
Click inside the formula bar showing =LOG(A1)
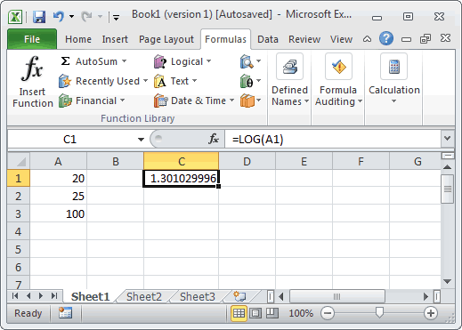[333, 139]
